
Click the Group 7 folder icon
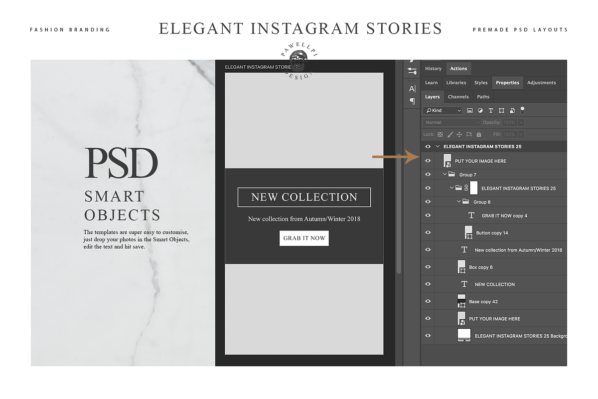pyautogui.click(x=451, y=175)
